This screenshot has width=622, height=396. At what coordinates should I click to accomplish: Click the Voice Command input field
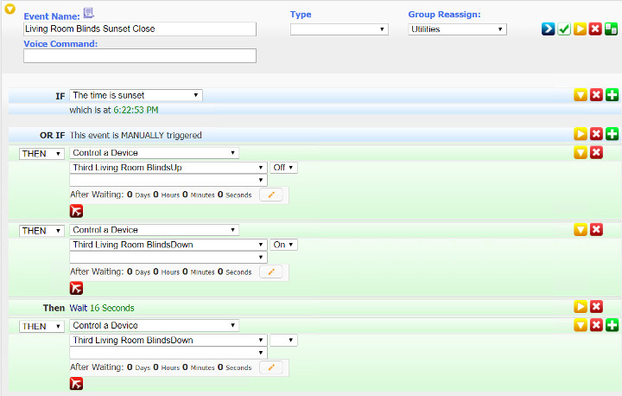(140, 56)
